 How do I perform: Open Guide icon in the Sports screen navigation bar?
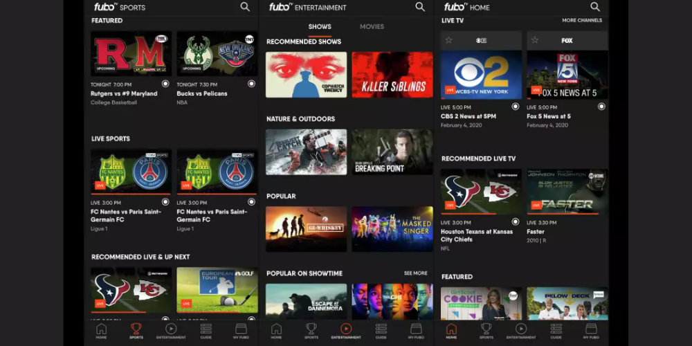pyautogui.click(x=206, y=330)
